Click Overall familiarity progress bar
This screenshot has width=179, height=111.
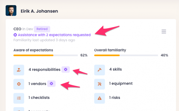click(x=126, y=55)
